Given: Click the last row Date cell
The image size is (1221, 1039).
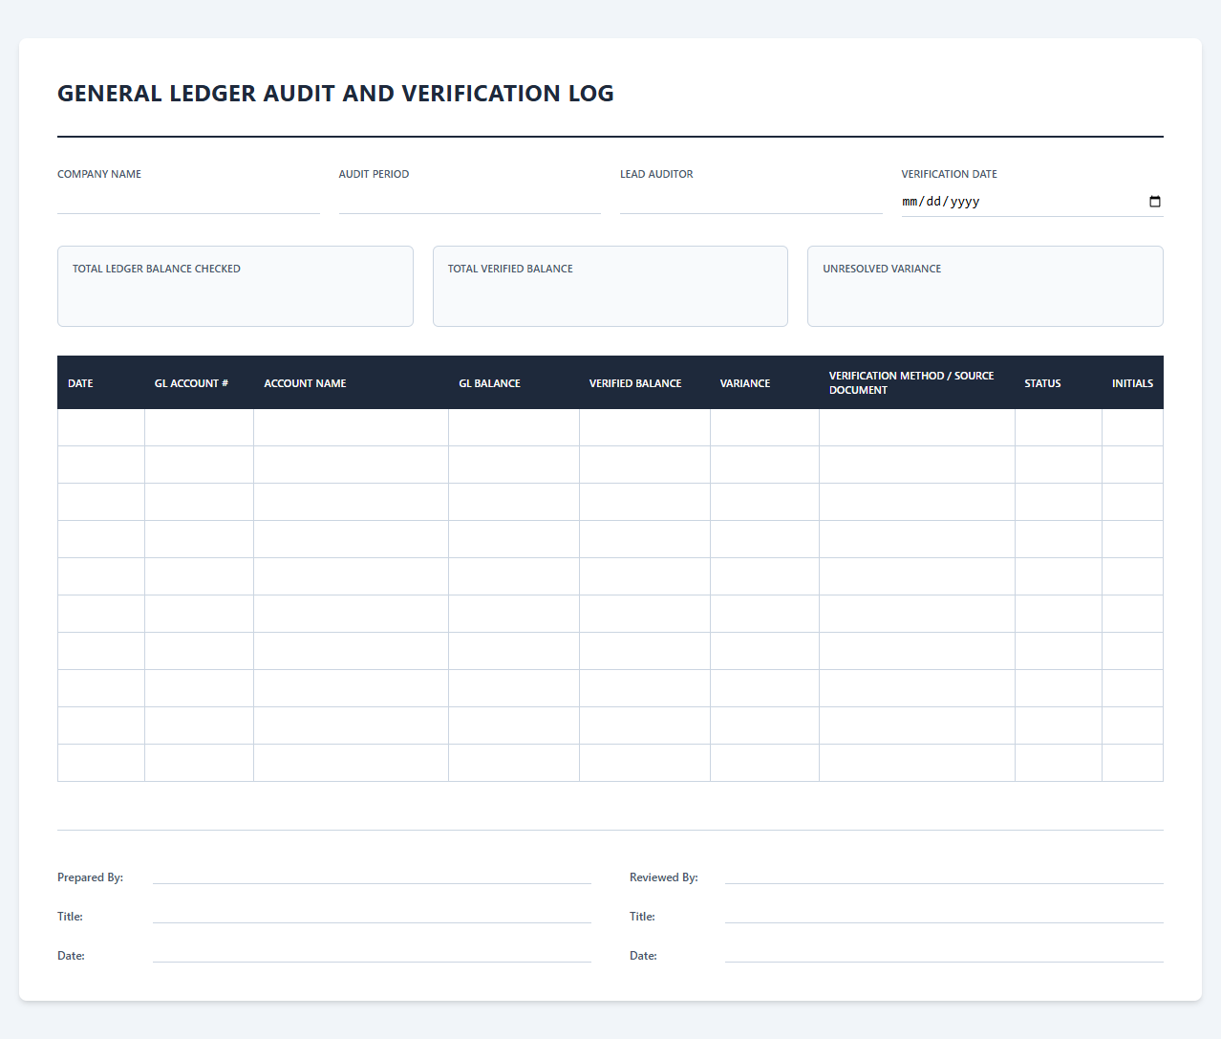Looking at the screenshot, I should pyautogui.click(x=101, y=763).
